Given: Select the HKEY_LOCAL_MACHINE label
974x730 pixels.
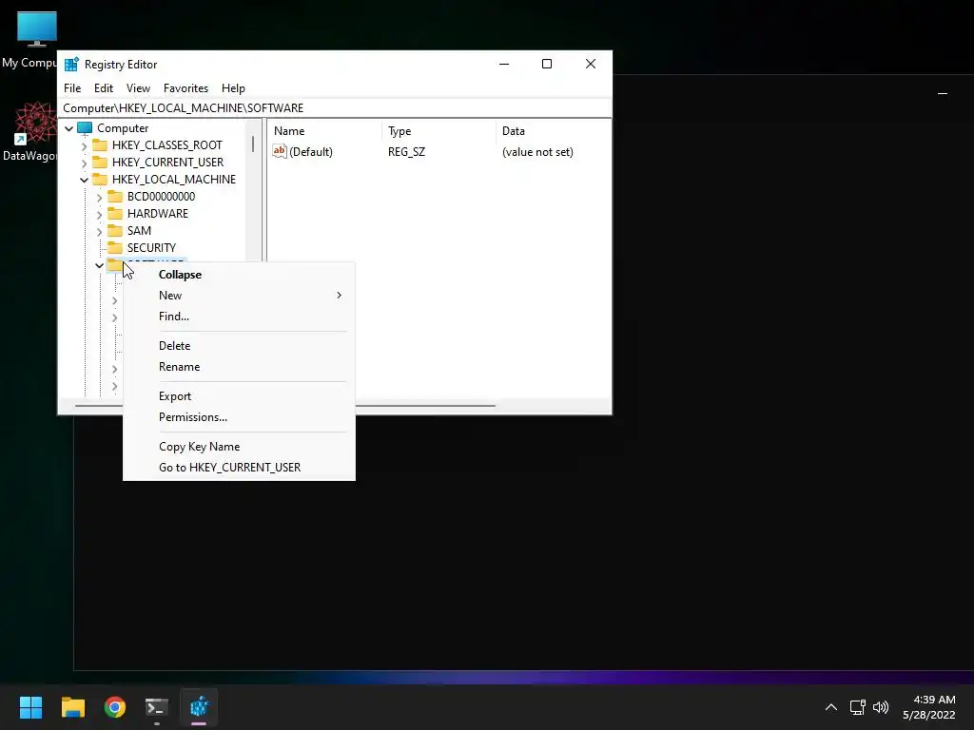Looking at the screenshot, I should [174, 180].
